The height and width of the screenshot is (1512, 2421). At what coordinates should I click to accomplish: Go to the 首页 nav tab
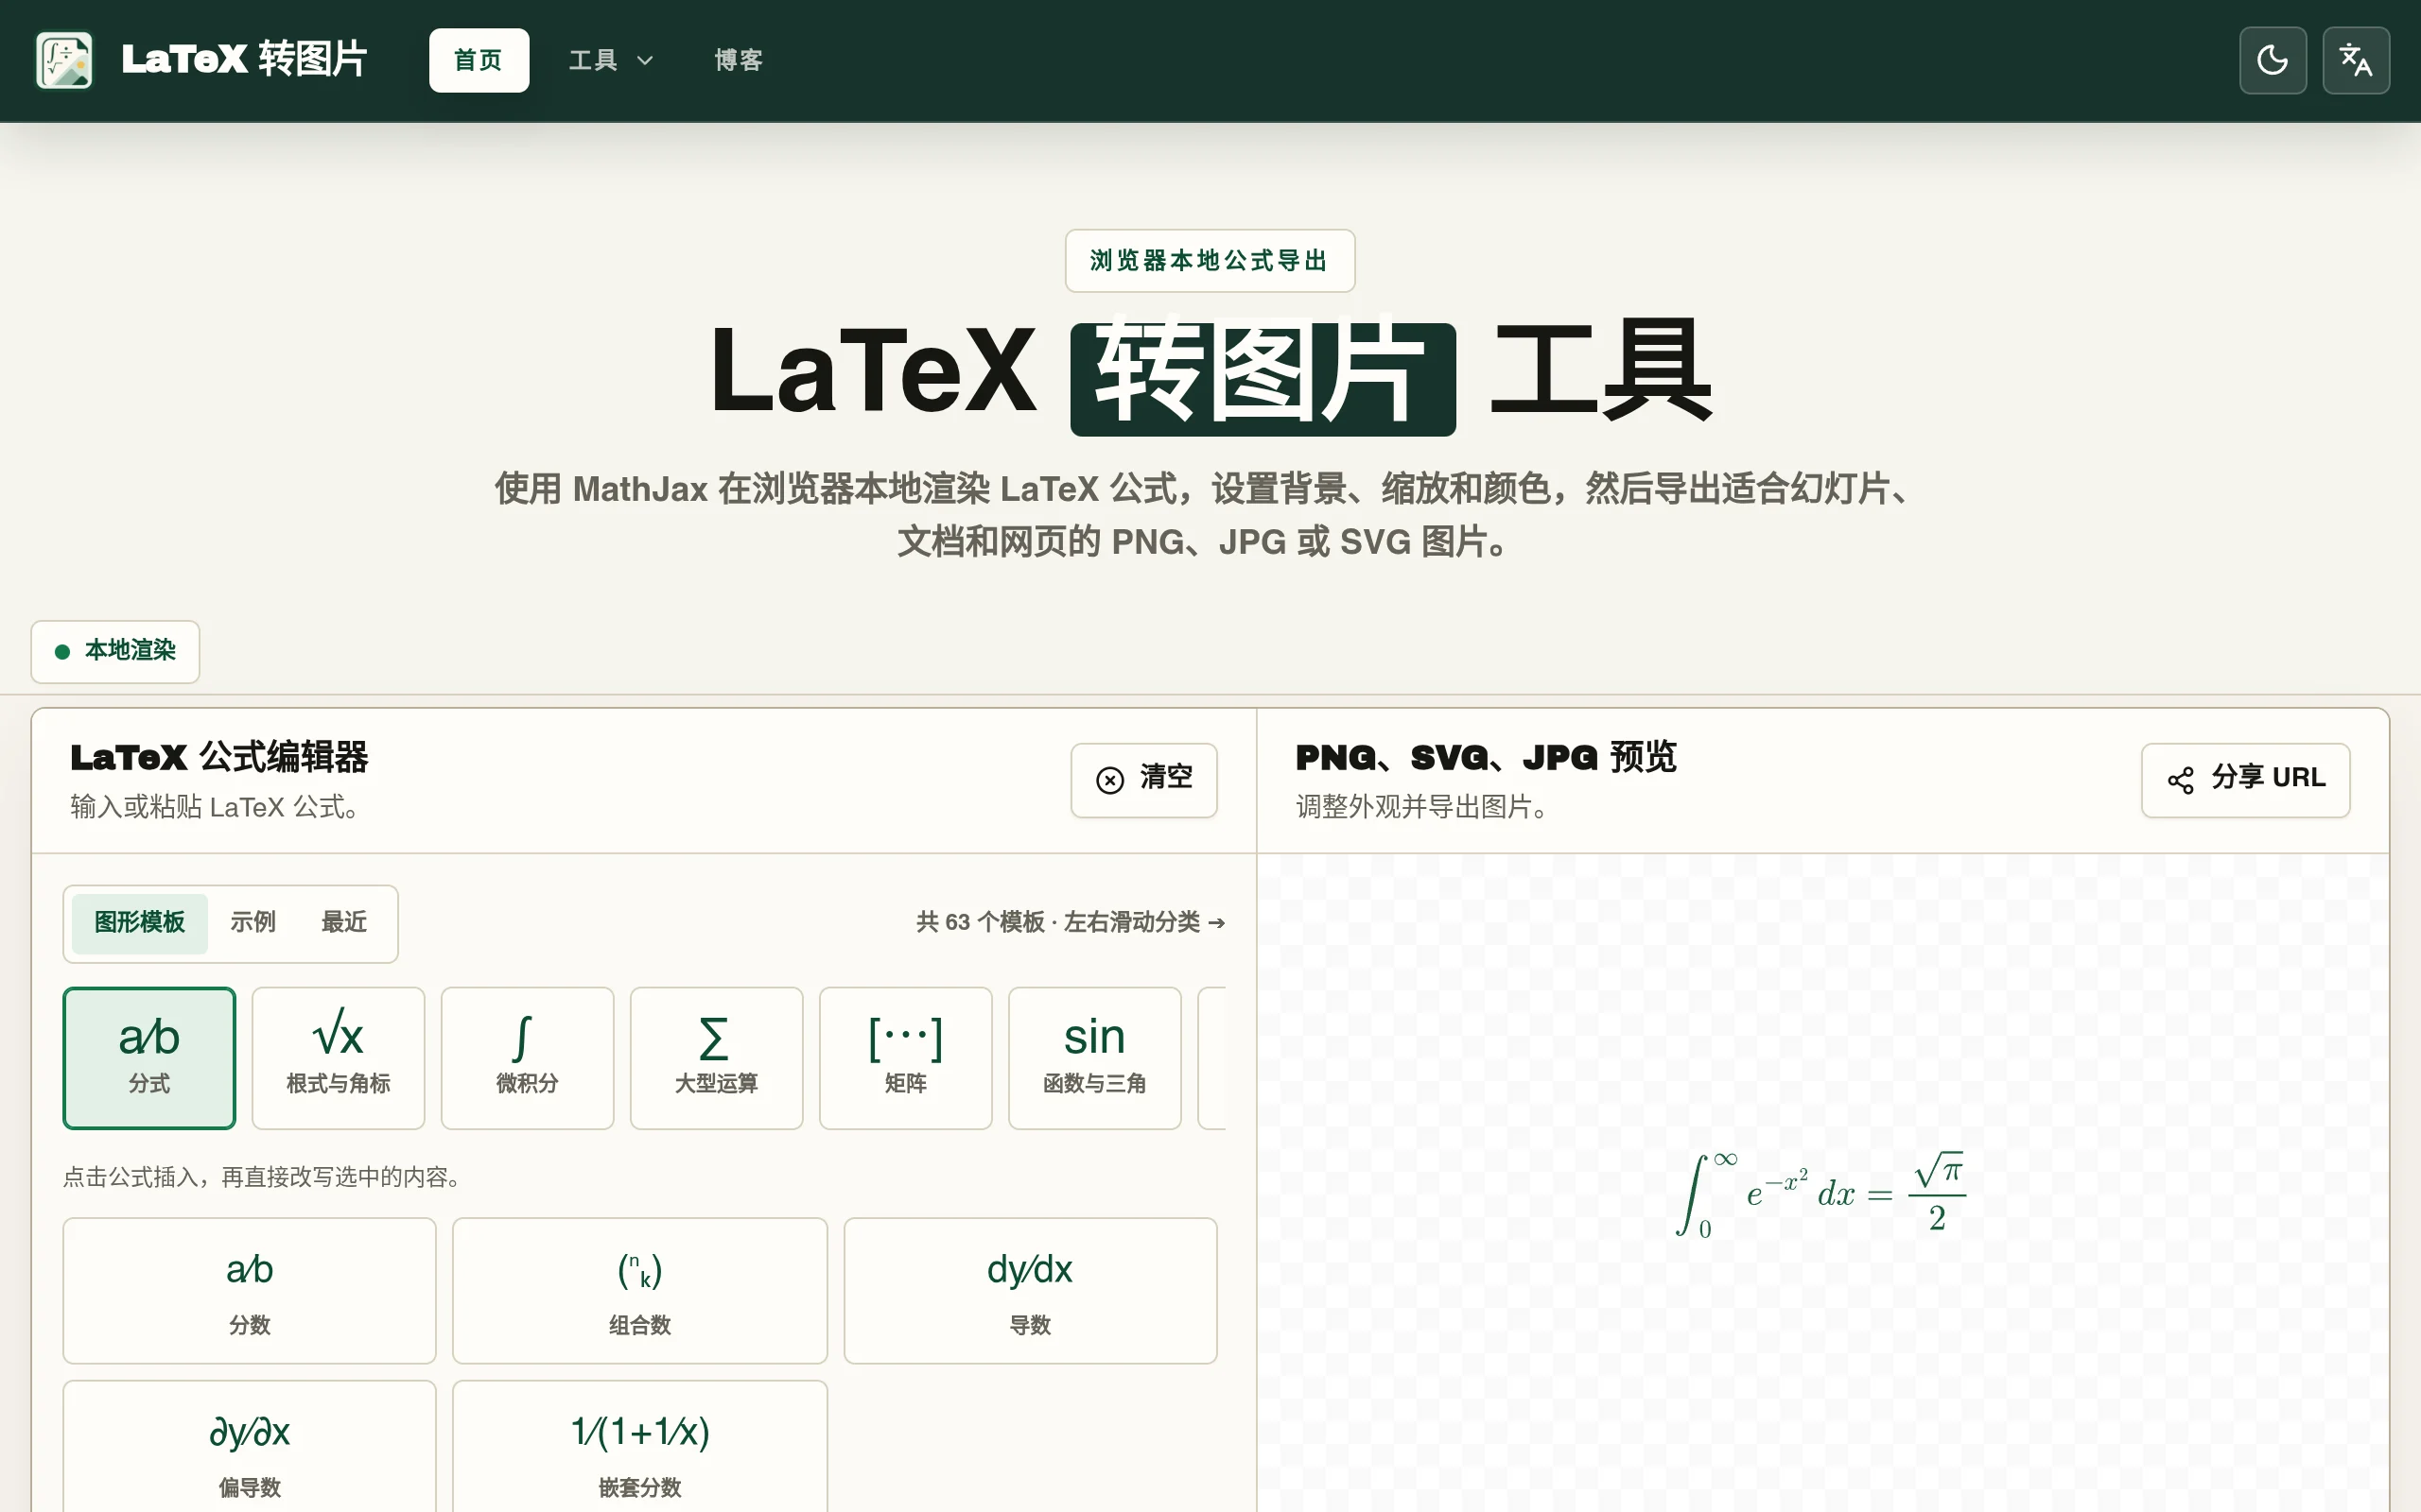click(479, 60)
